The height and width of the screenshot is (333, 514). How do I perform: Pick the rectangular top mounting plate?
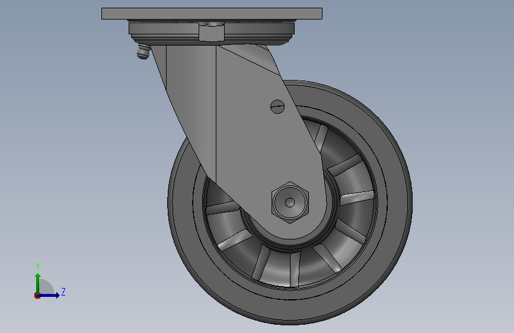(212, 14)
